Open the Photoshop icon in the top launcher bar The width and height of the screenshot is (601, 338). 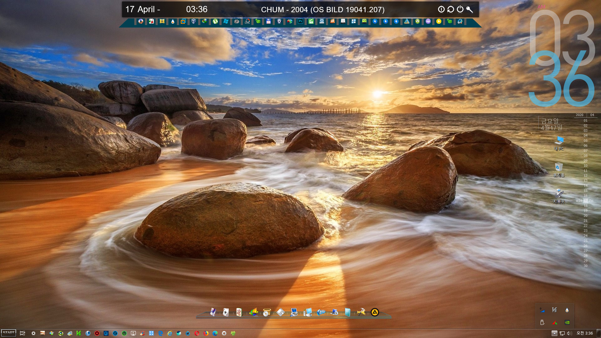tap(300, 21)
